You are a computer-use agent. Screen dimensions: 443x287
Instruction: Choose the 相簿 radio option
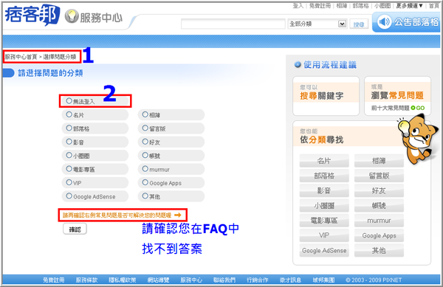145,114
